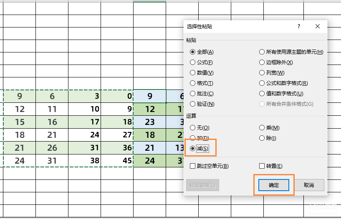The height and width of the screenshot is (219, 341).
Task: Click the 粘贴链接(L) paste link button
Action: 202,185
